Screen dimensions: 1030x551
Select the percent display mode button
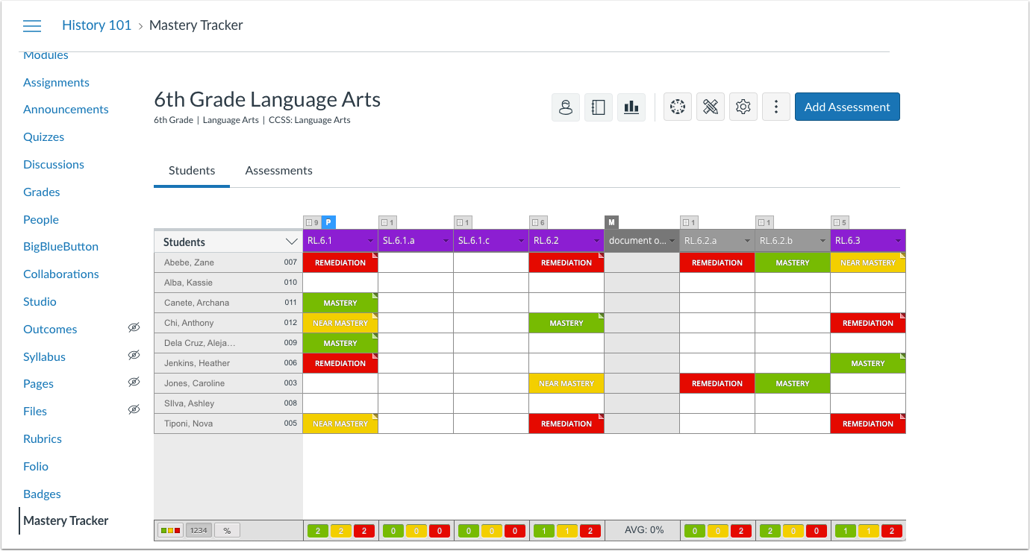(x=227, y=529)
